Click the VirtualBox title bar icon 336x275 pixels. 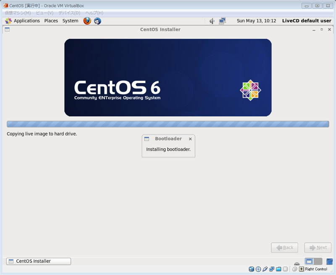5,5
